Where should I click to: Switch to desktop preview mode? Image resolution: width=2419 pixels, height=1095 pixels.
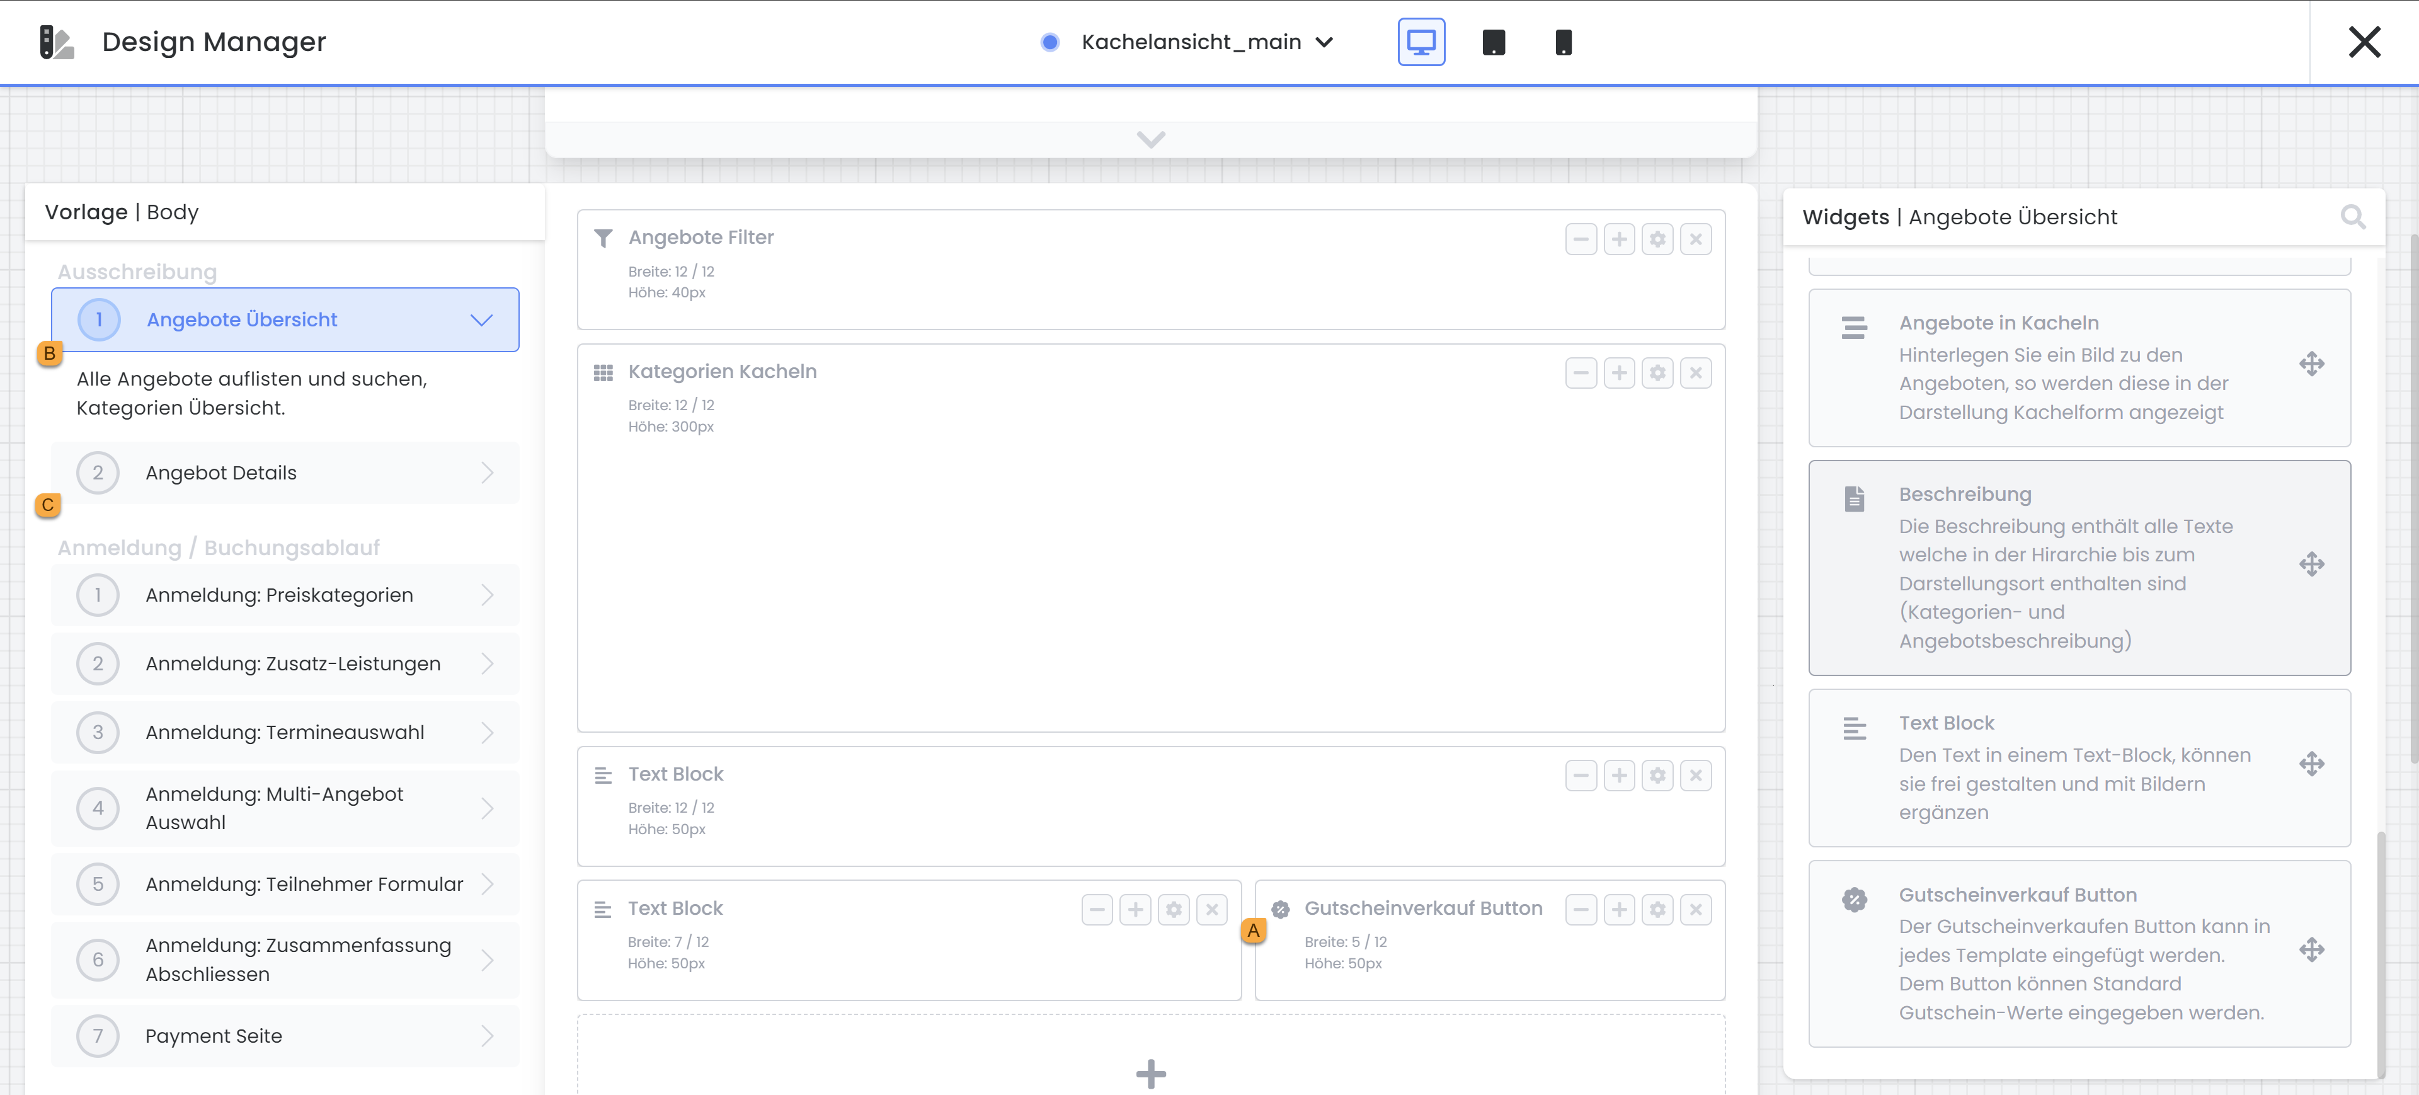(1421, 42)
